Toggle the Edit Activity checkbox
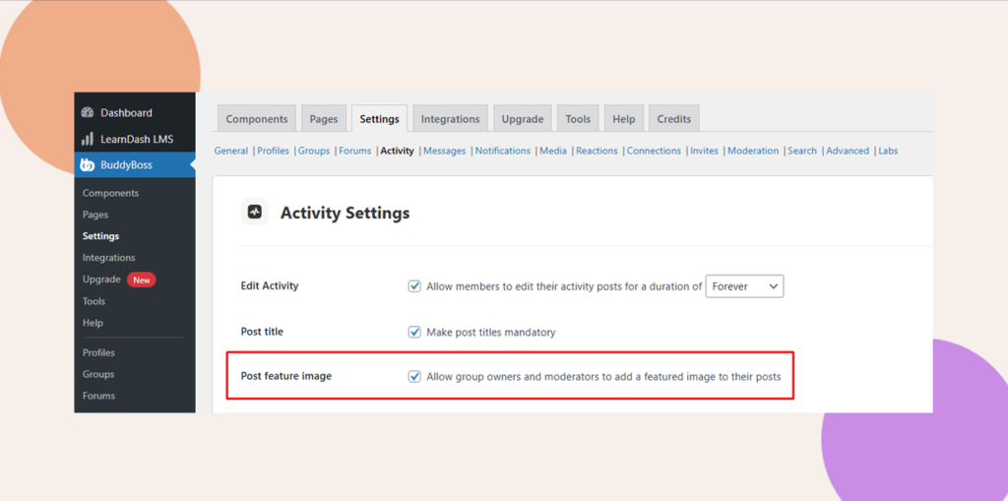The height and width of the screenshot is (501, 1008). click(x=414, y=286)
